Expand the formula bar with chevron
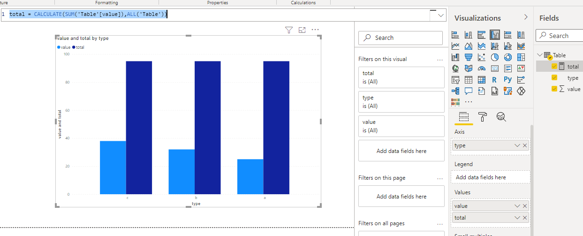 pyautogui.click(x=441, y=15)
